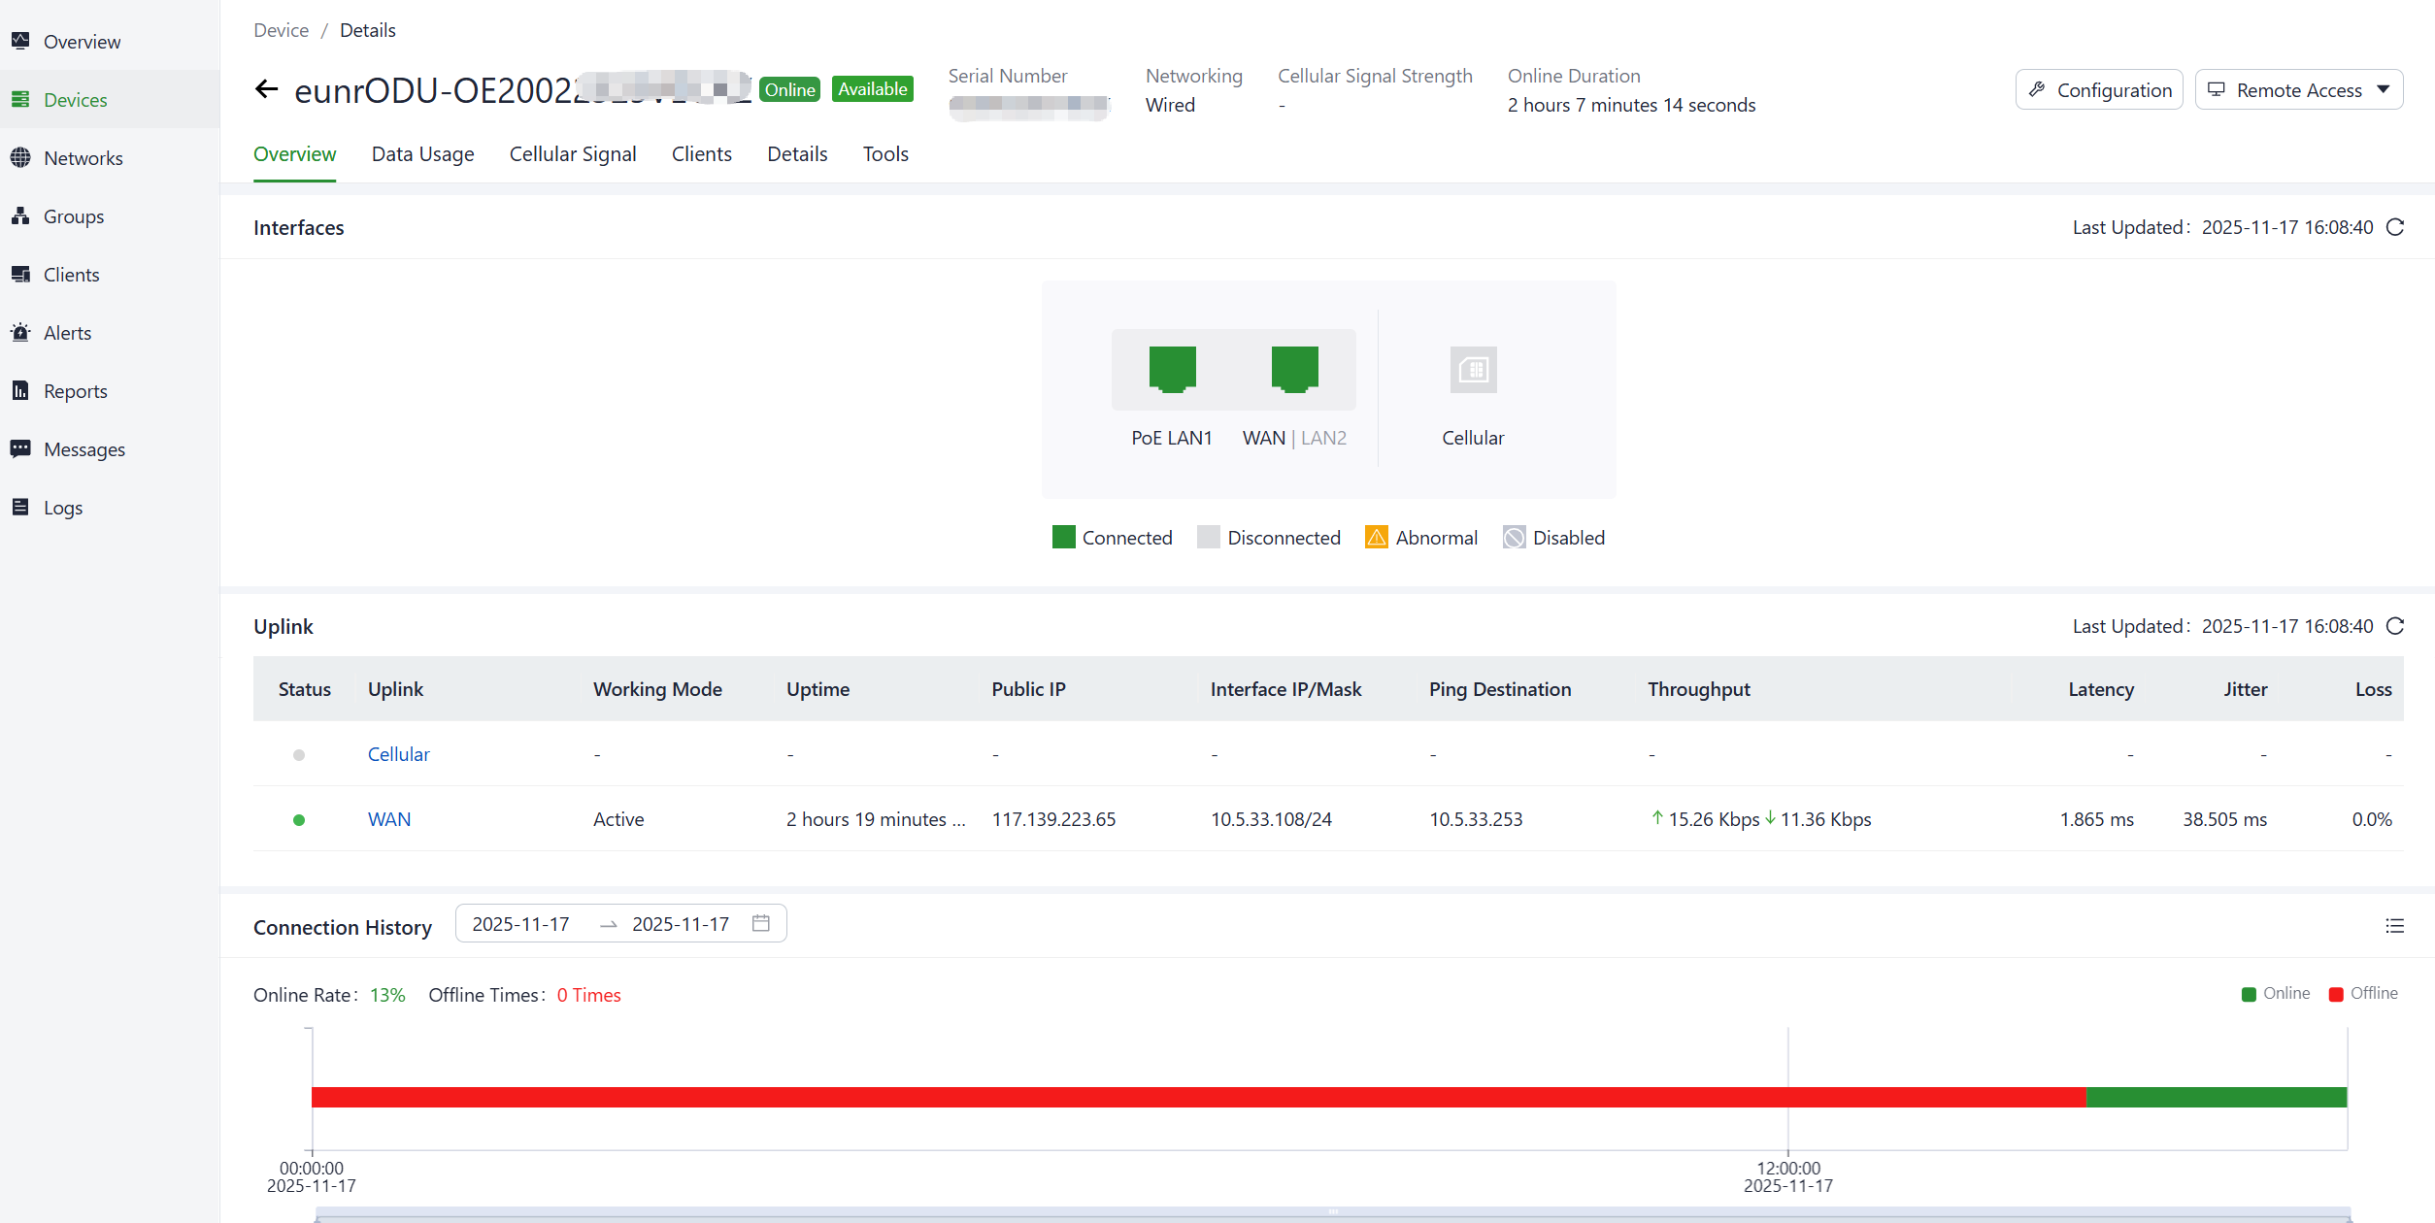
Task: Open the Connection History start date field
Action: click(521, 924)
